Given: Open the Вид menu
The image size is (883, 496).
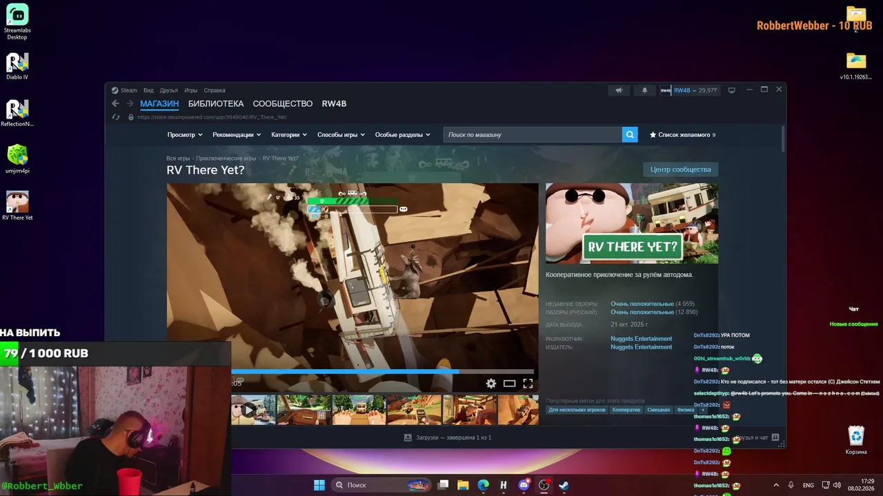Looking at the screenshot, I should [x=148, y=90].
